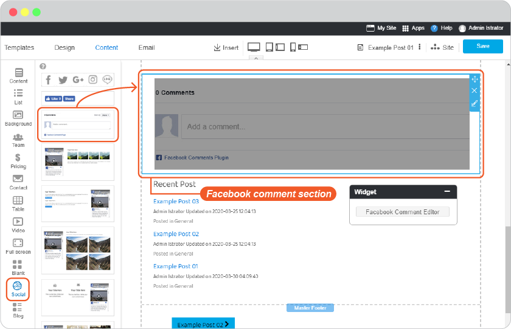
Task: Collapse the top toolbar with up chevron
Action: click(x=256, y=58)
